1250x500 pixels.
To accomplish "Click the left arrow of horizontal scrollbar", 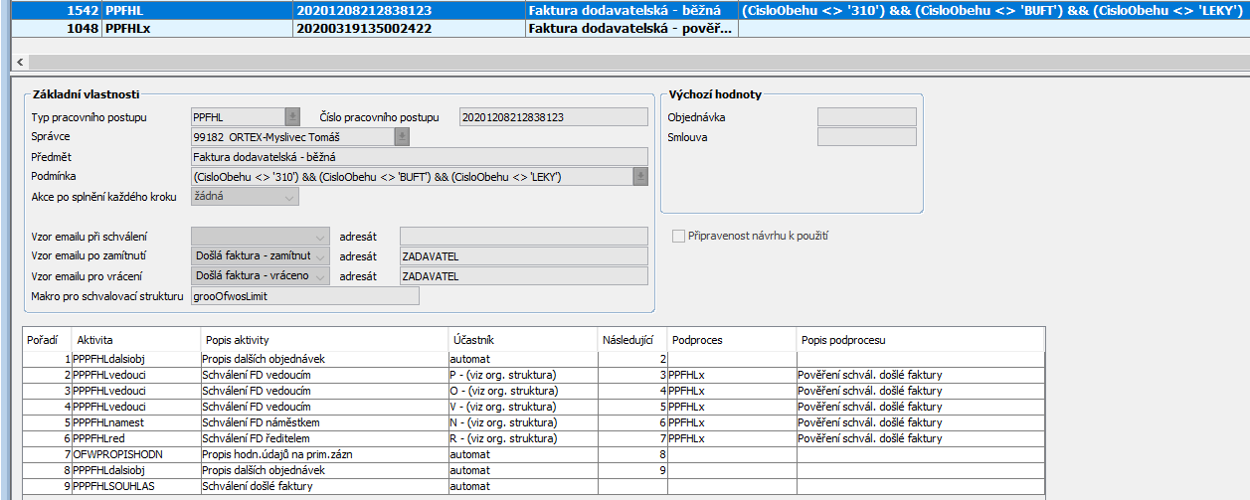I will (x=18, y=62).
